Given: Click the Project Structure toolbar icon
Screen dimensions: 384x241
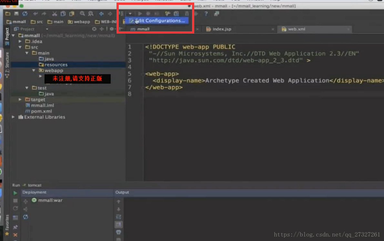Looking at the screenshot, I should (x=176, y=14).
